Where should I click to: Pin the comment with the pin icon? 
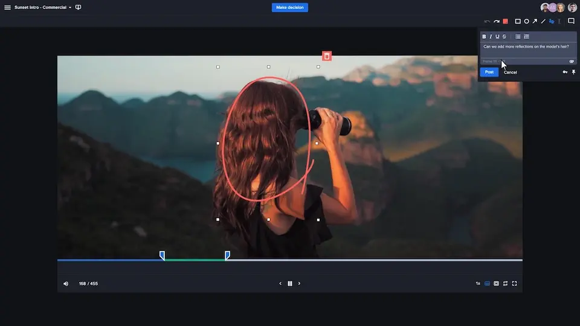coord(573,72)
